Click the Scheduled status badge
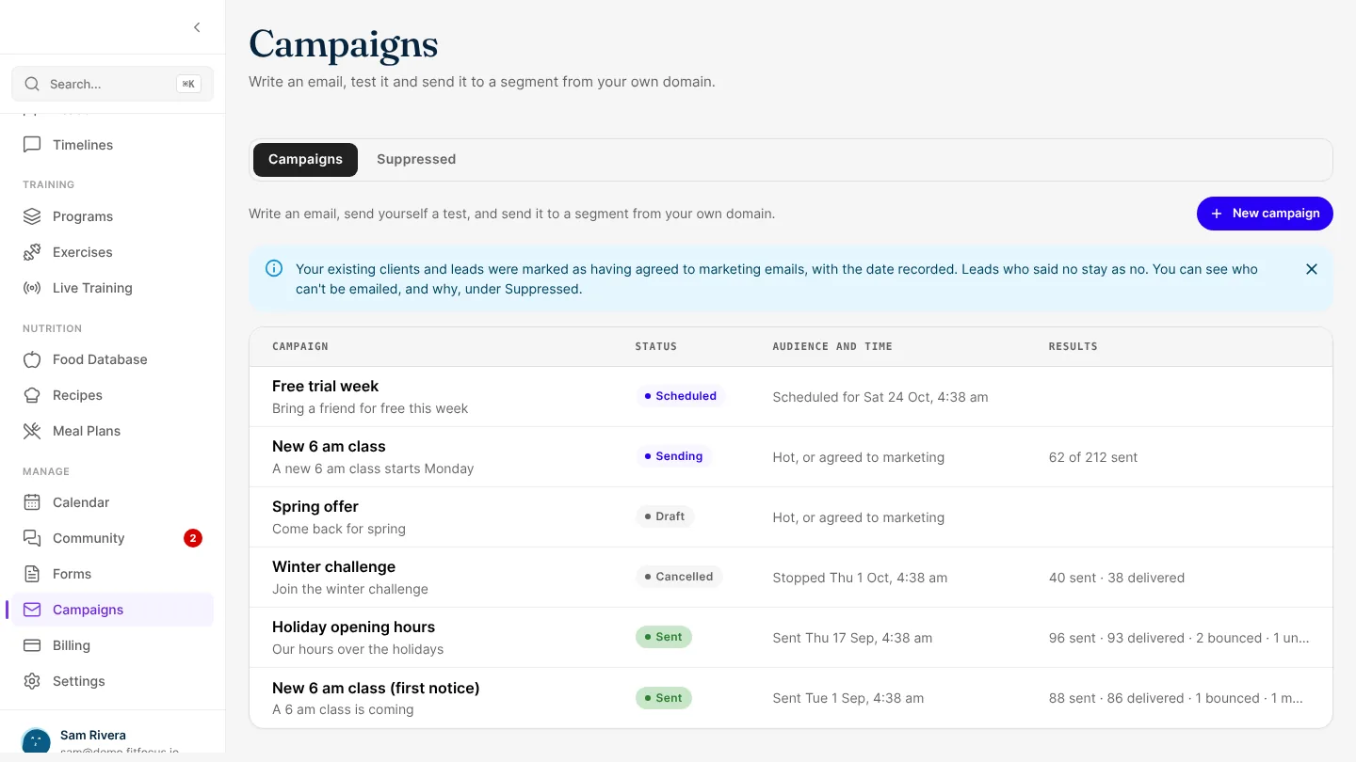This screenshot has height=762, width=1356. tap(681, 396)
